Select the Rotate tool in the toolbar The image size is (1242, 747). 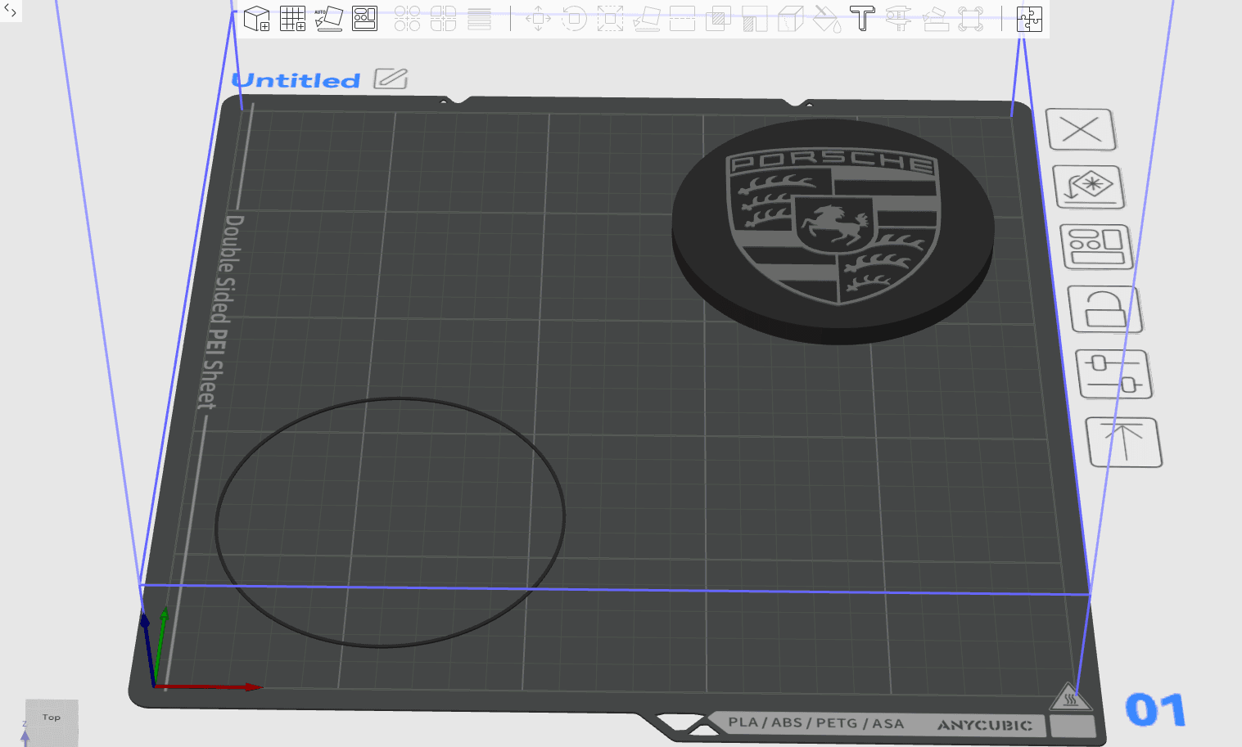[x=574, y=18]
